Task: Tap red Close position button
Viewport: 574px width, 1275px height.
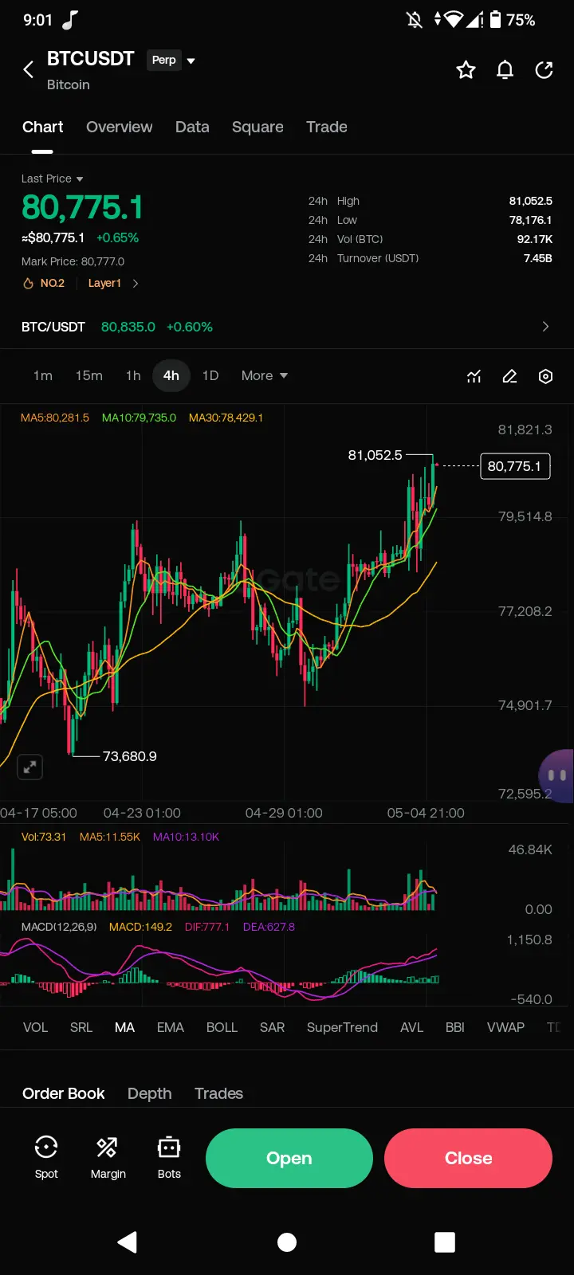Action: (468, 1158)
